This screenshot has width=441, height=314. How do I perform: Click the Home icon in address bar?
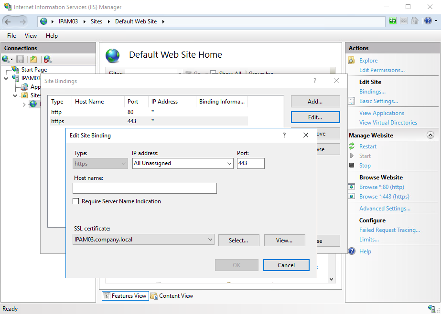tap(414, 21)
